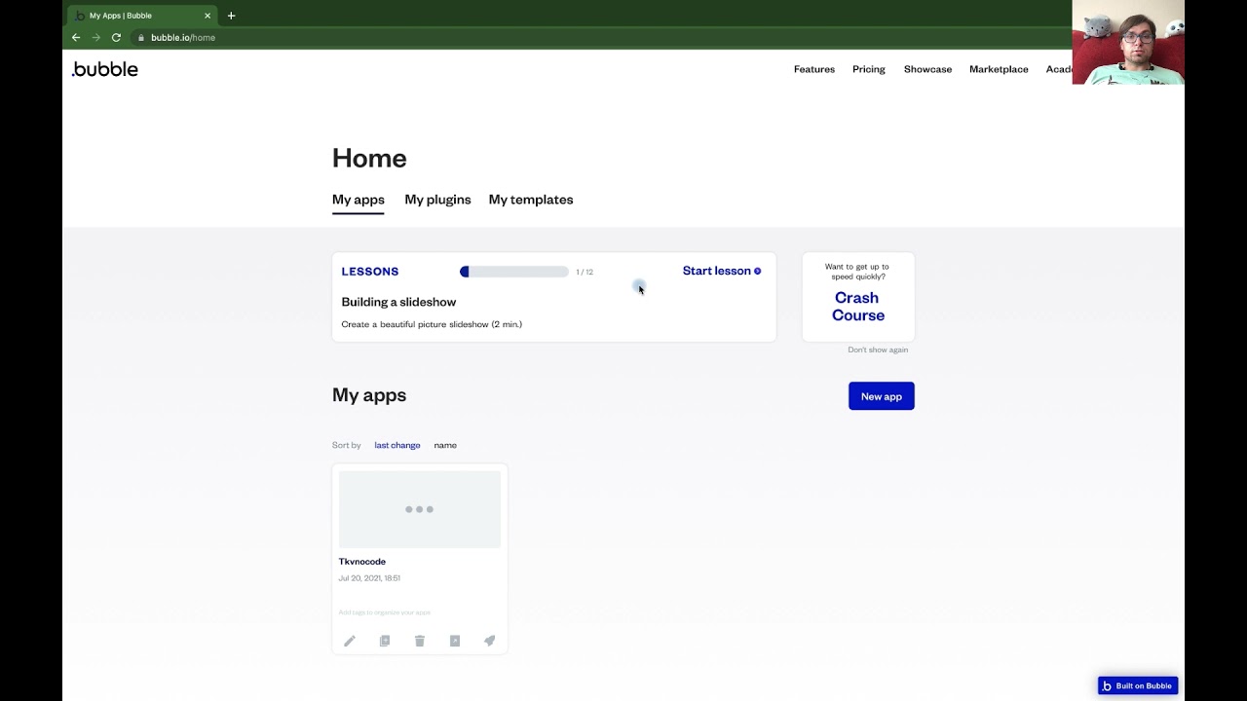Click Don't show again link
Viewport: 1247px width, 701px height.
coord(878,350)
